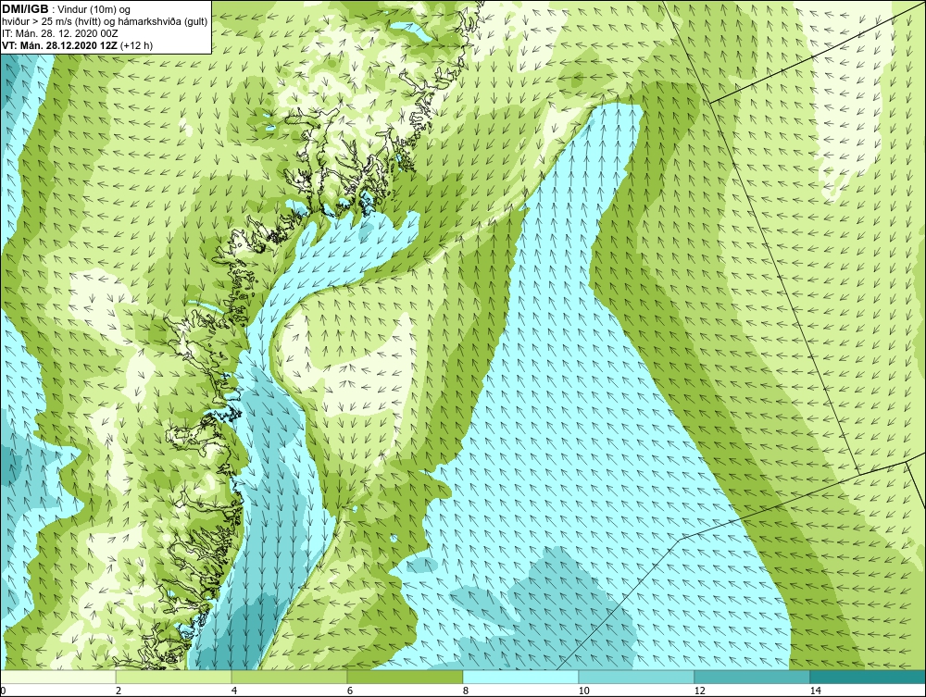Click the 12–14 m/s teal legend swatch
This screenshot has height=697, width=926.
point(752,677)
